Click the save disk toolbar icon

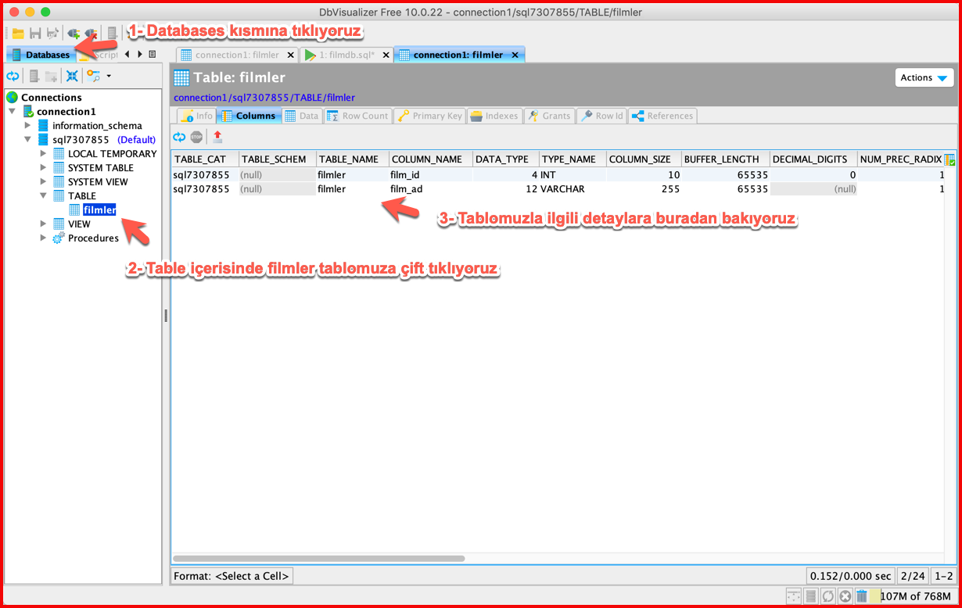pyautogui.click(x=35, y=34)
